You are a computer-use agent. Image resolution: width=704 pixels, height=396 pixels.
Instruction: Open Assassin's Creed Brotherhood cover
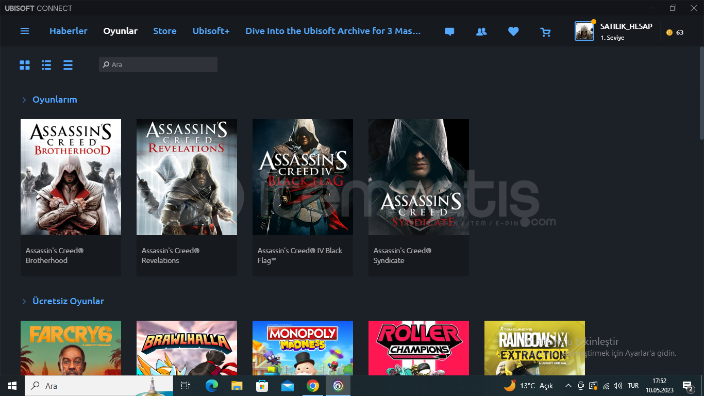71,177
